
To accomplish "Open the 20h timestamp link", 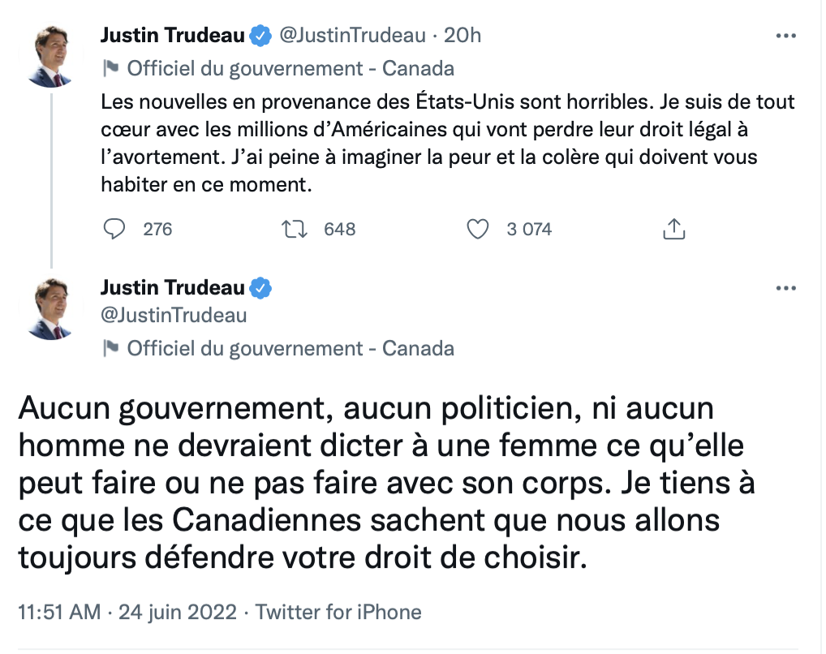I will click(x=465, y=36).
